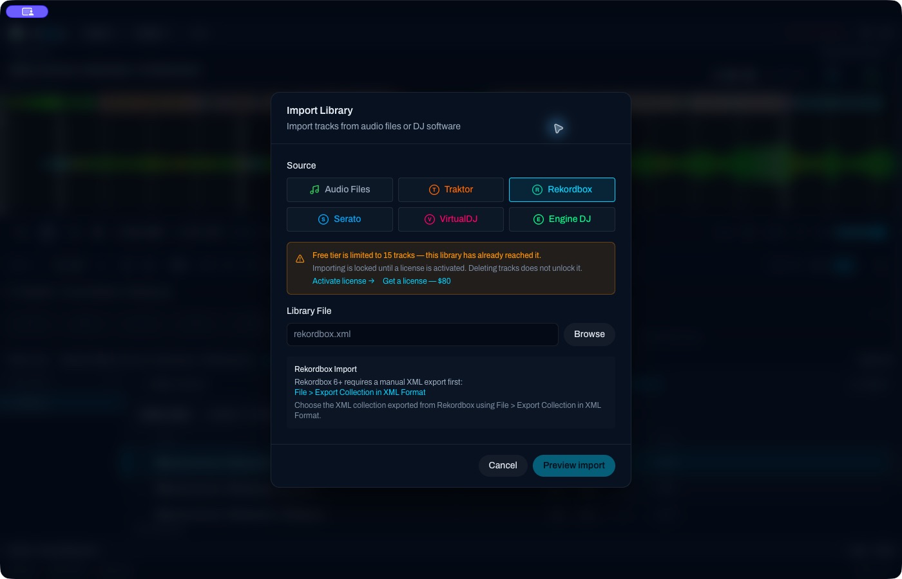Click the subtitle 'Import tracks from audio files or DJ software'

tap(374, 127)
